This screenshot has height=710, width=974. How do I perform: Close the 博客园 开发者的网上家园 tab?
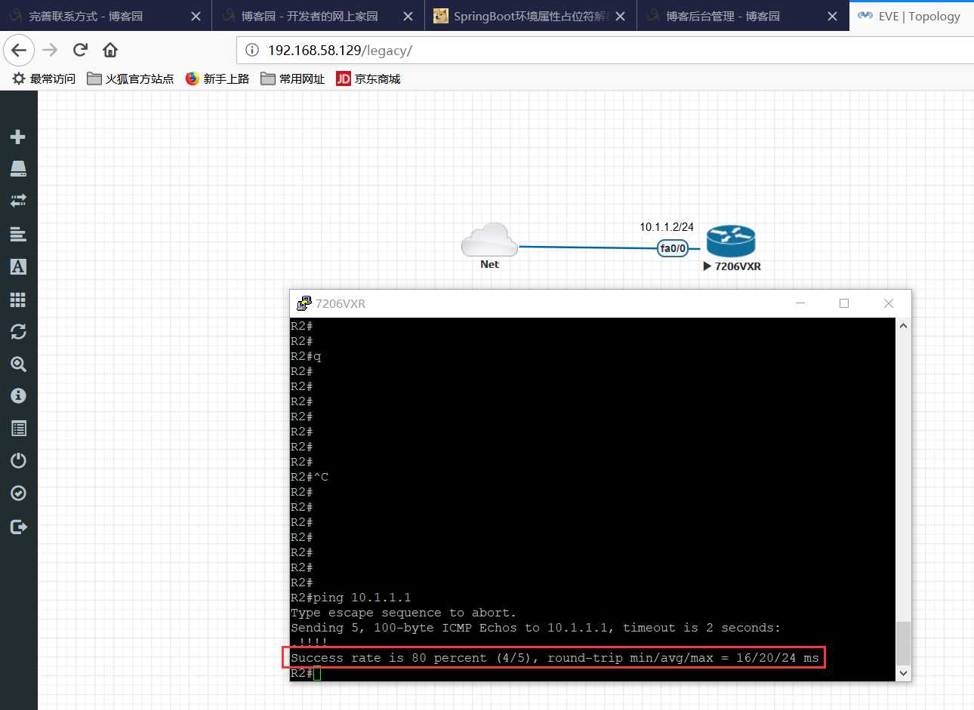(x=408, y=17)
